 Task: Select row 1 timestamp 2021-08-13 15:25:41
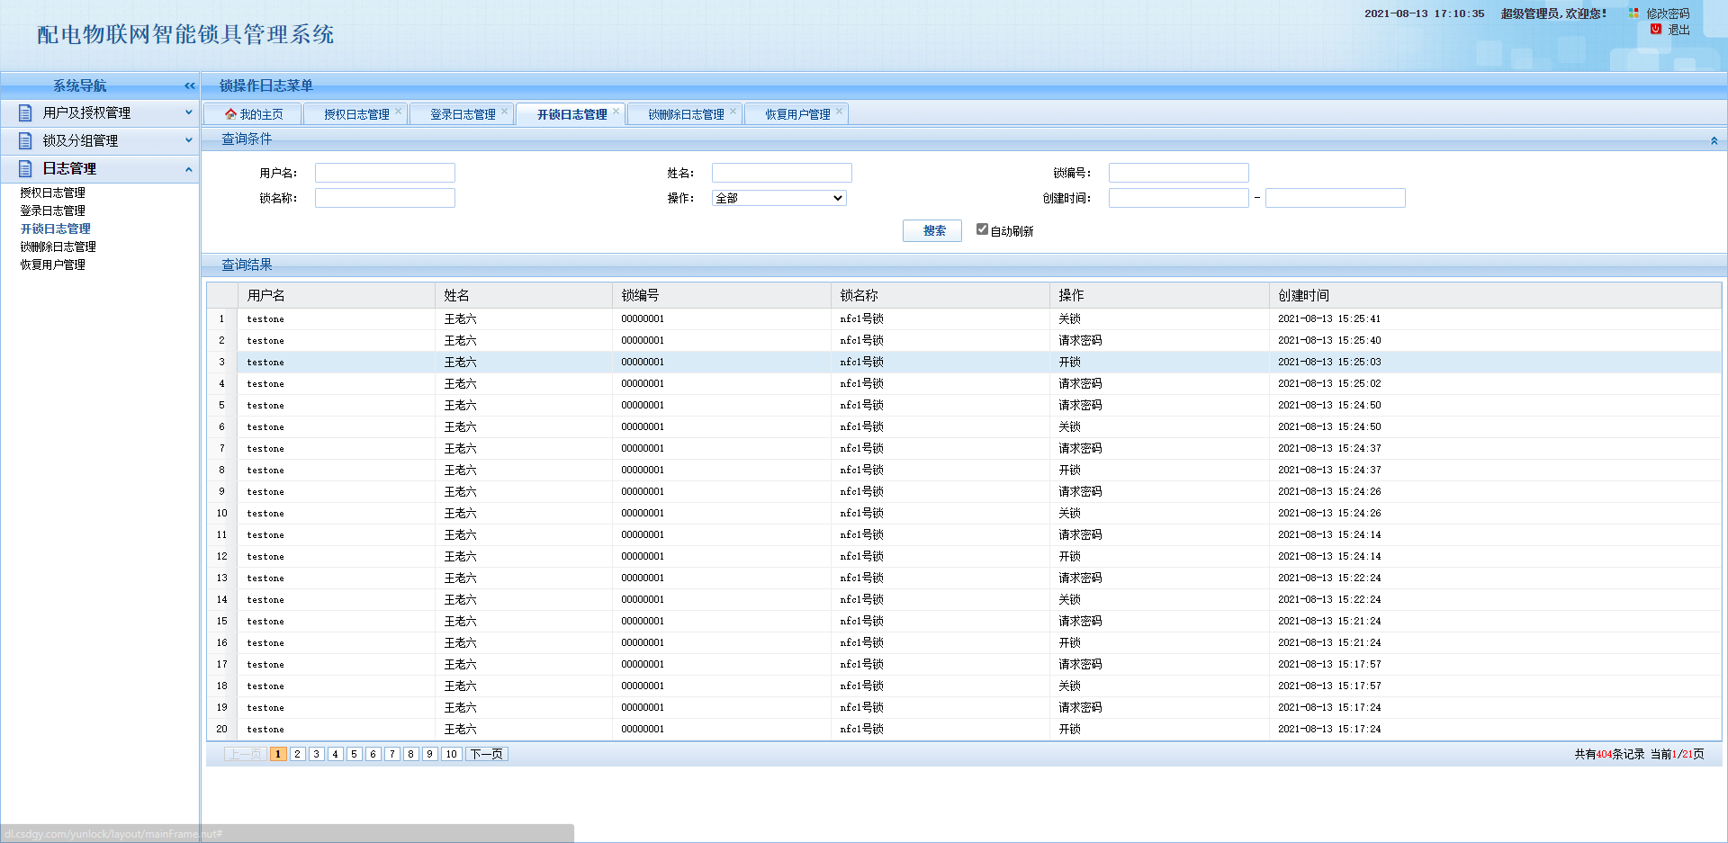click(x=1329, y=318)
